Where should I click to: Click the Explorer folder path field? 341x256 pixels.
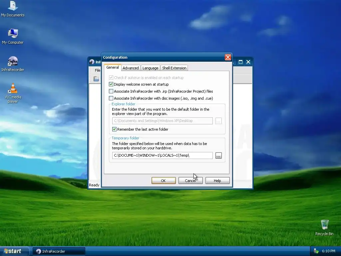click(x=162, y=121)
